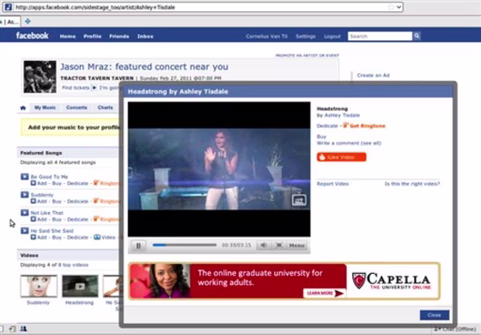
Task: Click the Like Video button
Action: click(x=342, y=157)
